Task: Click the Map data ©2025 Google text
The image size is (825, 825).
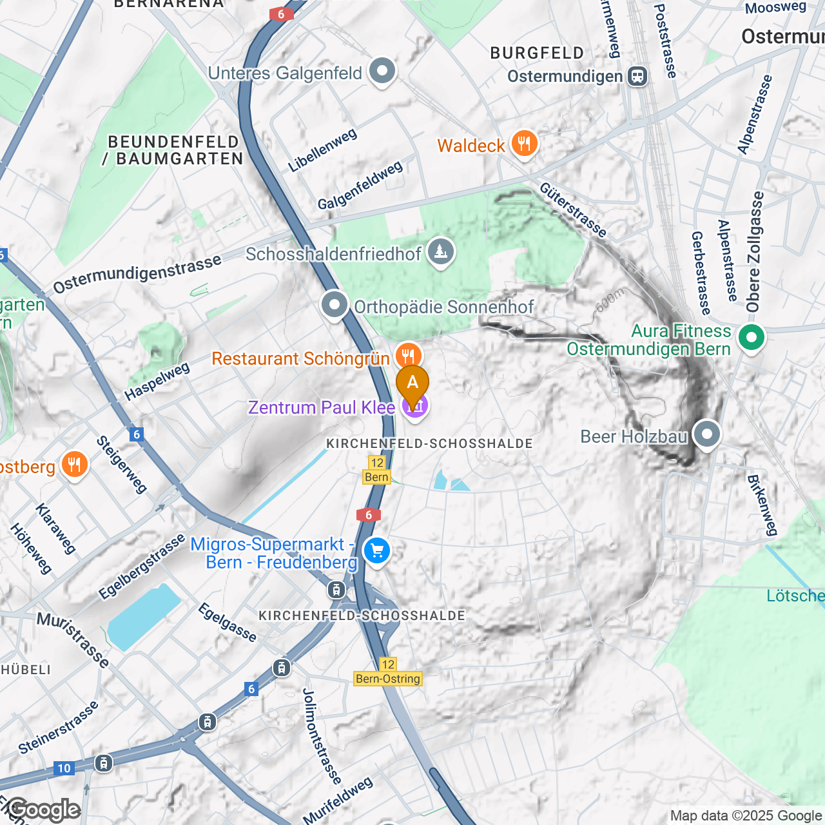Action: (x=746, y=816)
